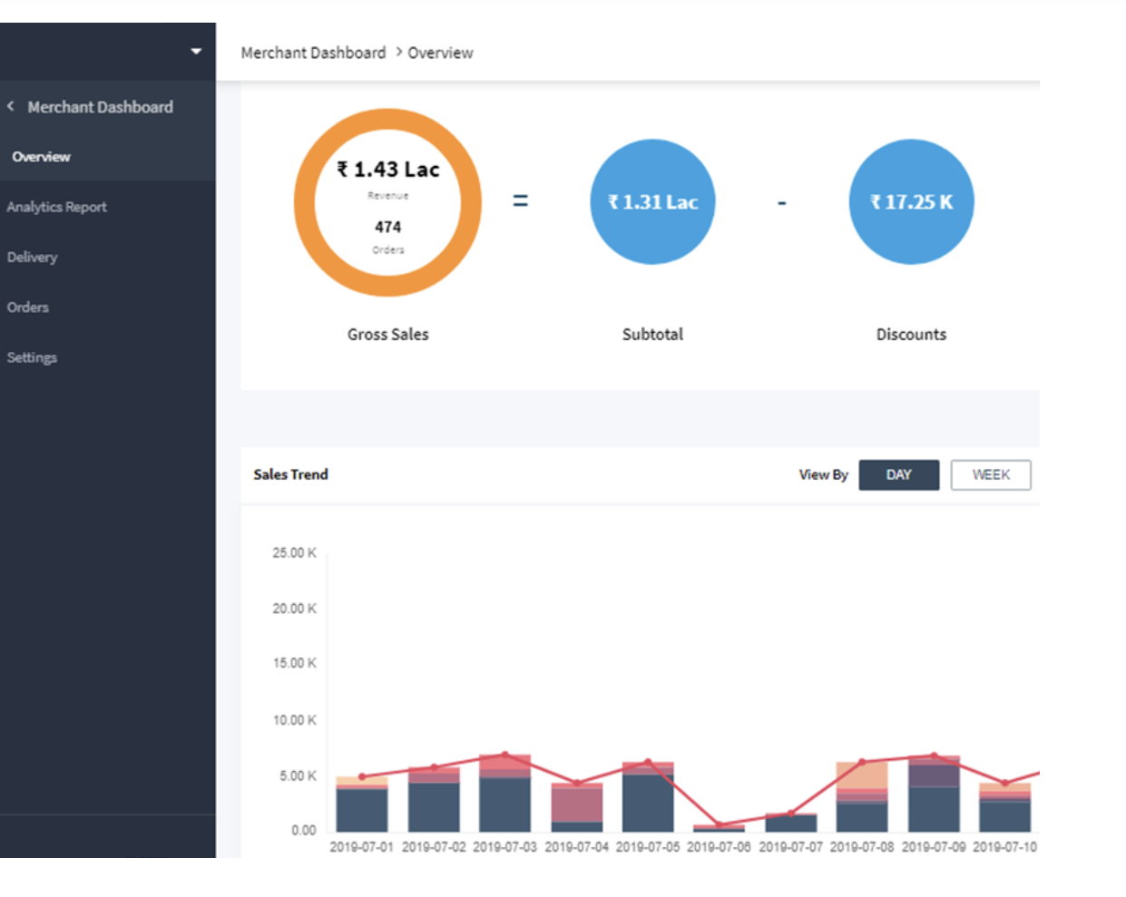The image size is (1126, 897).
Task: Switch sales trend view to DAY
Action: click(x=898, y=474)
